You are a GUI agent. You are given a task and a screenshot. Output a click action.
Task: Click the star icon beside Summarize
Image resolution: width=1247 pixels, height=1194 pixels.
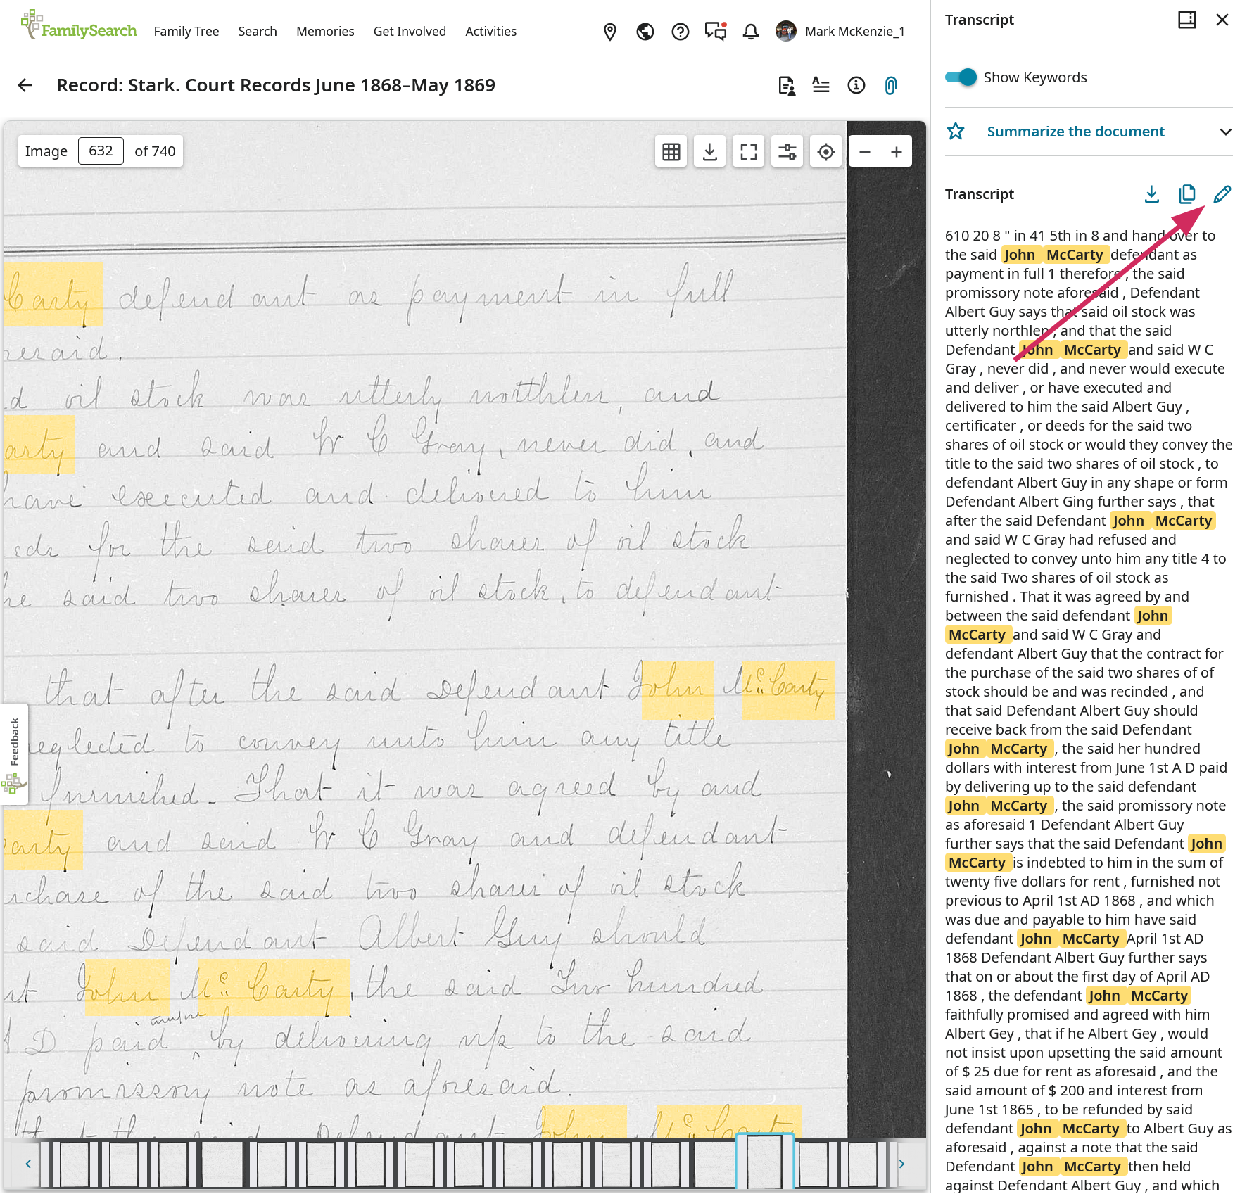(956, 132)
